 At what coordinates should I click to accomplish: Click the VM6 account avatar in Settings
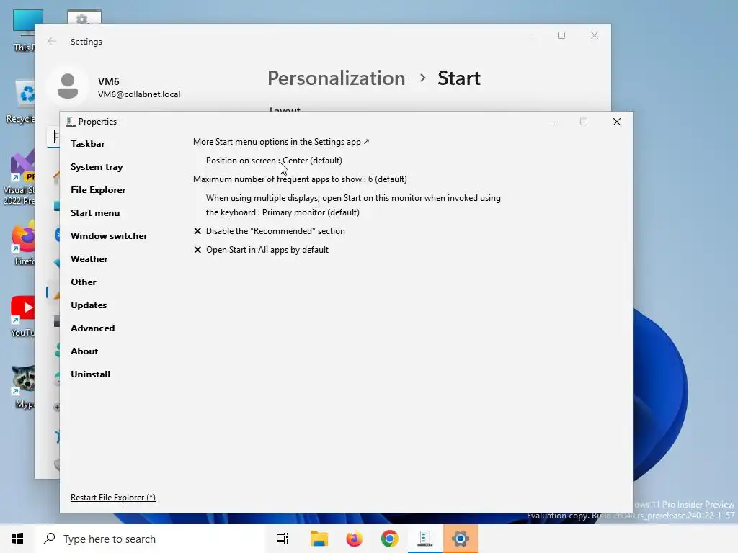tap(68, 86)
